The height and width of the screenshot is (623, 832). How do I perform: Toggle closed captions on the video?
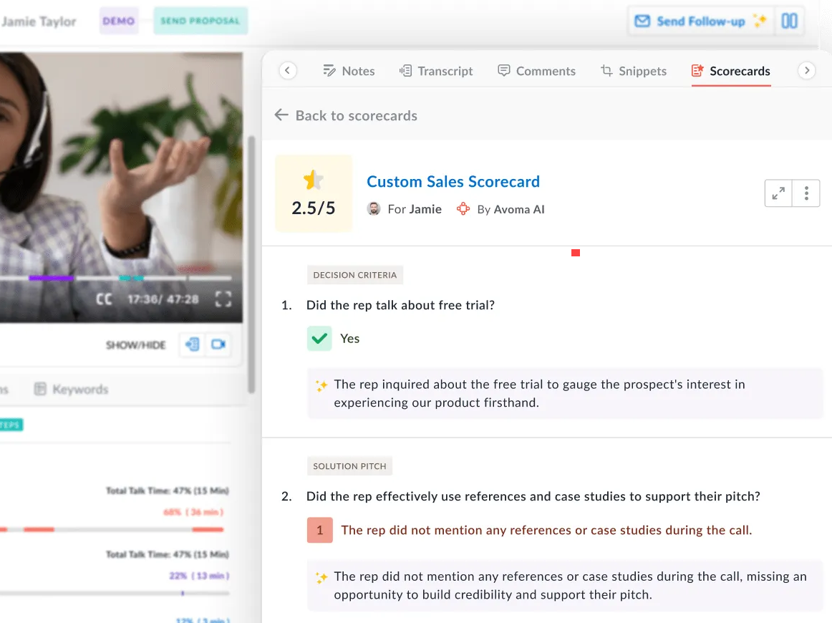click(x=104, y=299)
